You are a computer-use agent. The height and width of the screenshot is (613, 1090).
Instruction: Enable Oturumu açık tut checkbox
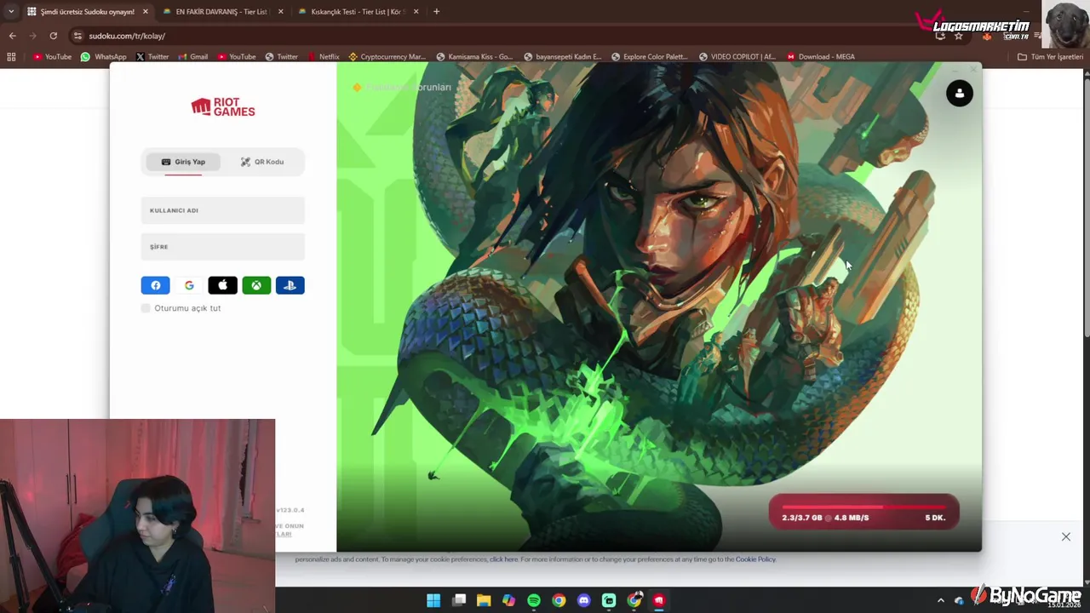tap(146, 308)
